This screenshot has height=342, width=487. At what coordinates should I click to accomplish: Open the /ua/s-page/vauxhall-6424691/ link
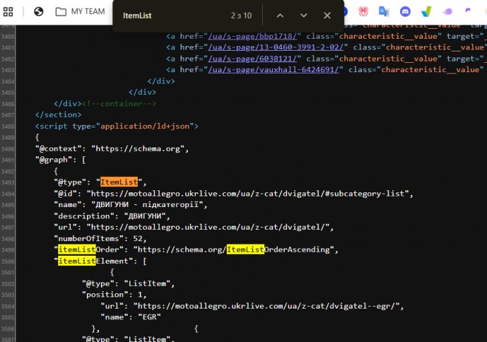tap(274, 69)
